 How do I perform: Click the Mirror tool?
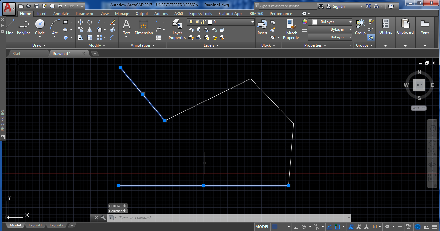click(89, 30)
